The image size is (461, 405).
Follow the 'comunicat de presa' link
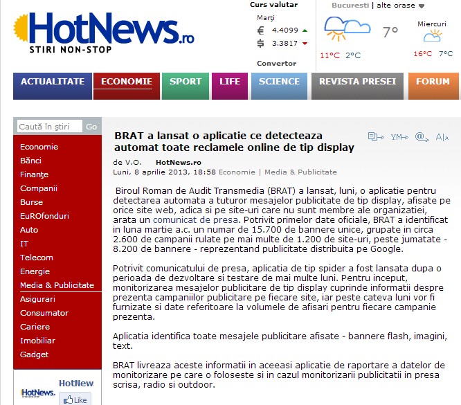[195, 219]
